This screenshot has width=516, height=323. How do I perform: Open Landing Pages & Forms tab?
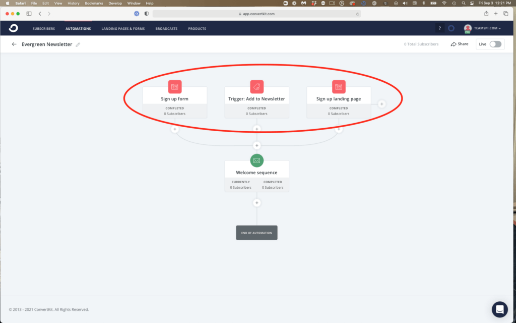[x=123, y=29]
